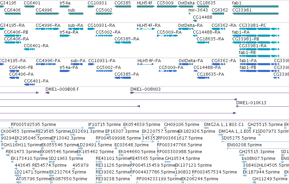Select the CG10931-RA transcript
The image size is (289, 184).
[x=91, y=29]
